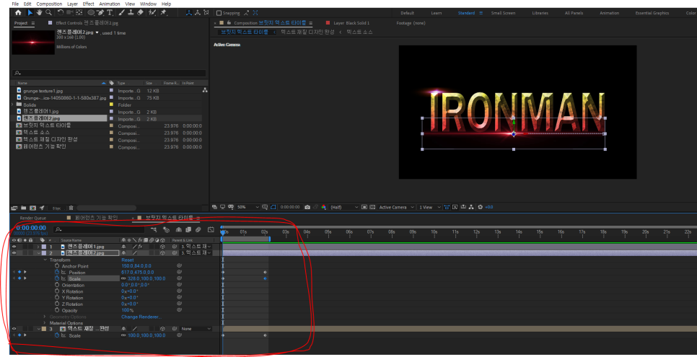Viewport: 697px width, 357px height.
Task: Open the Window menu
Action: pos(148,4)
